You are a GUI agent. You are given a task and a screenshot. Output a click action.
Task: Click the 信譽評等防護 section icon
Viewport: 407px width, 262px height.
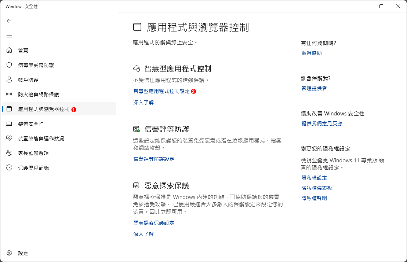[x=137, y=129]
